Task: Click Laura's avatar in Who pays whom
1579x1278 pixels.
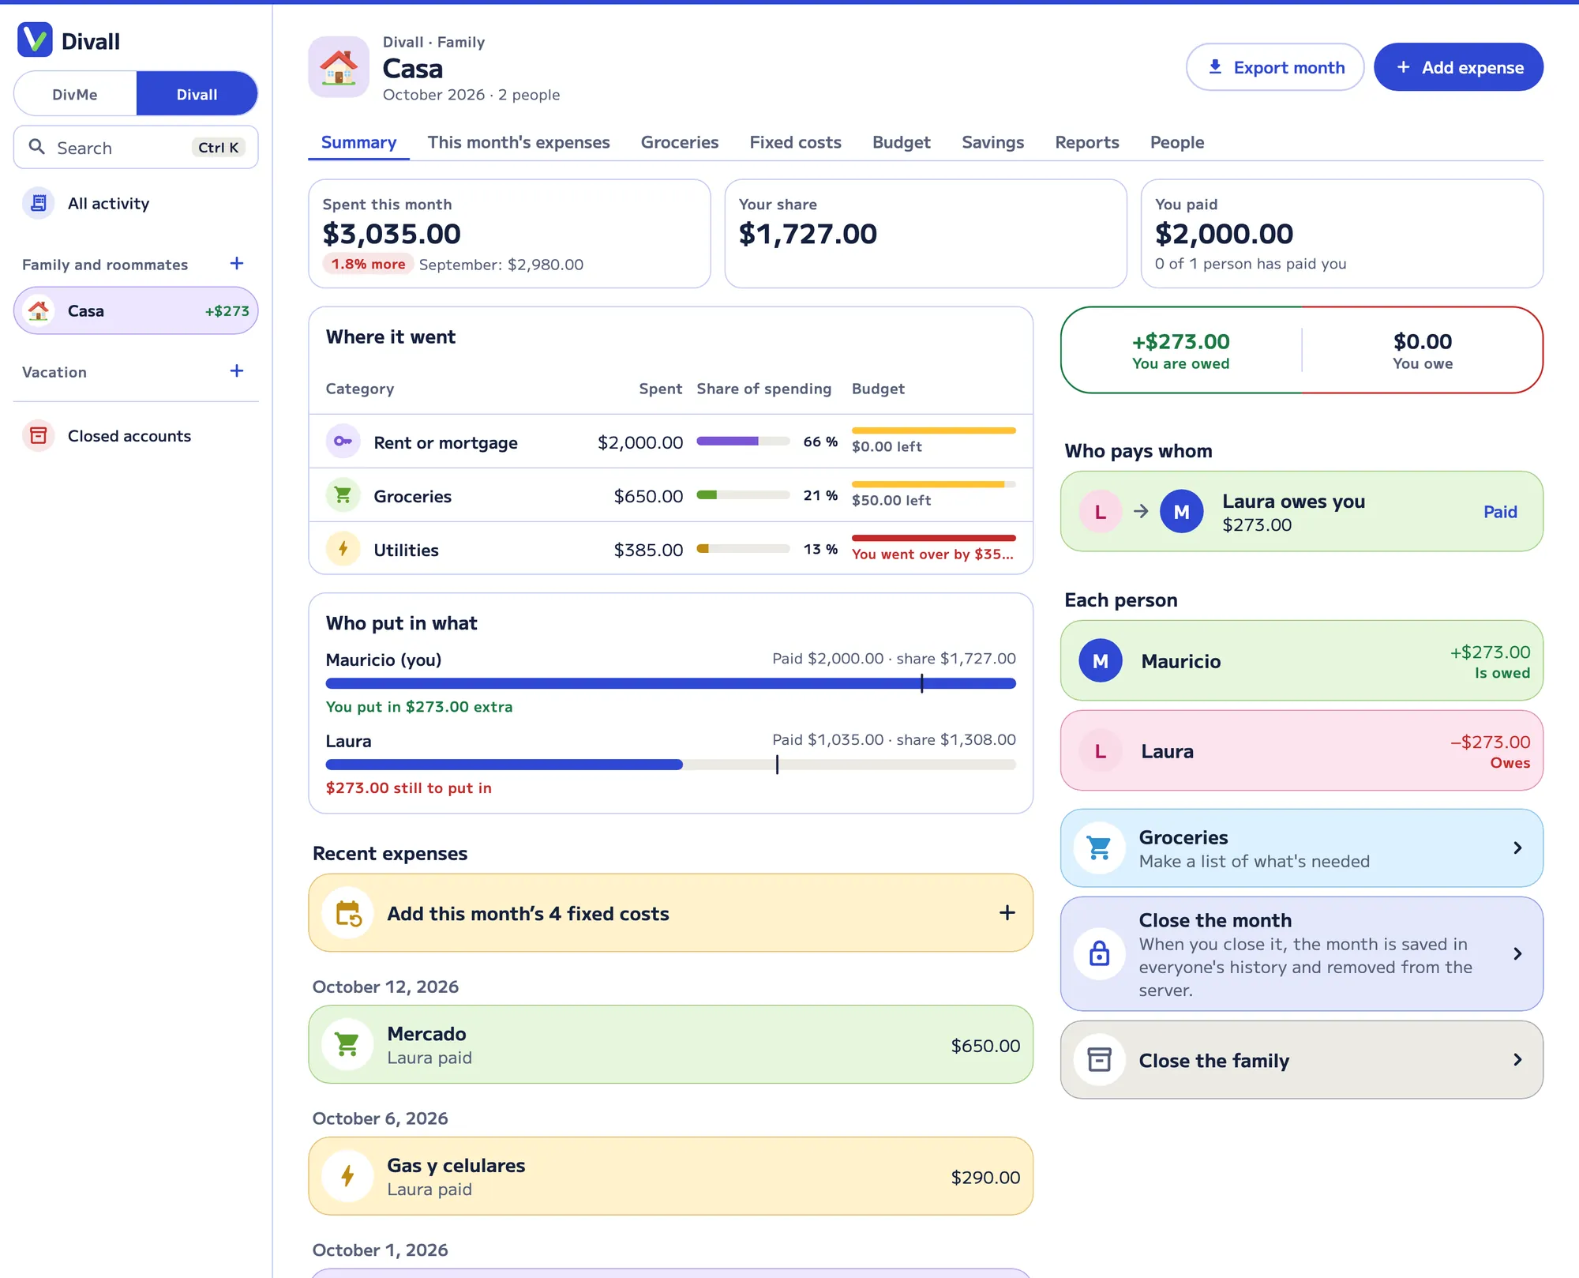Action: click(x=1101, y=512)
